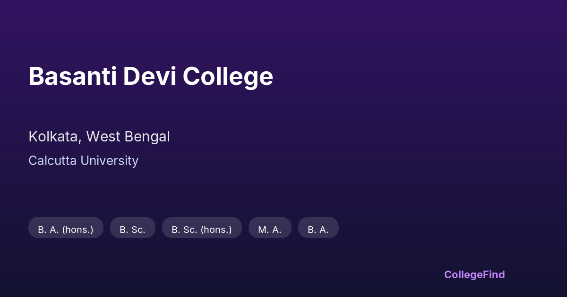Click the word "Basanti" in the heading
The image size is (567, 297).
73,76
